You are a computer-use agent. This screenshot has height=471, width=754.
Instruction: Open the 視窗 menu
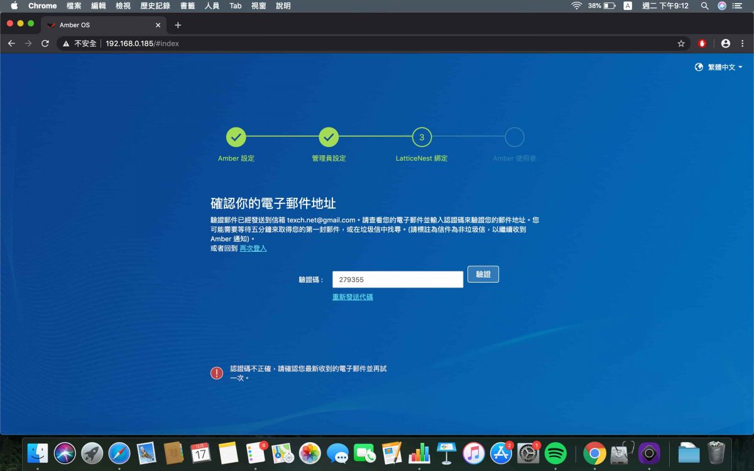pos(259,6)
